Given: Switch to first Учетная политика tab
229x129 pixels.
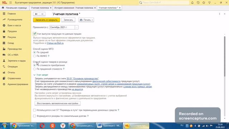Looking at the screenshot, I should tap(40, 8).
